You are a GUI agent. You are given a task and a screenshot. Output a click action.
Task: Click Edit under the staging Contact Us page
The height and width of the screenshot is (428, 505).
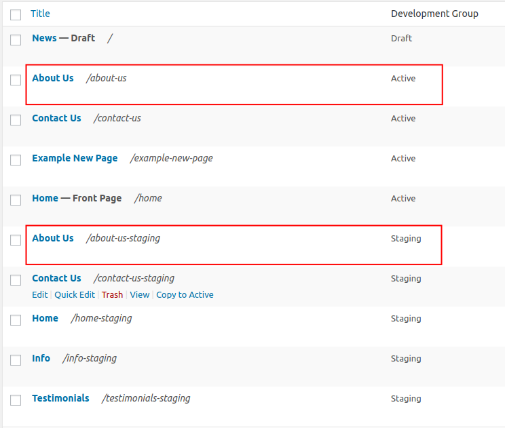(x=39, y=294)
